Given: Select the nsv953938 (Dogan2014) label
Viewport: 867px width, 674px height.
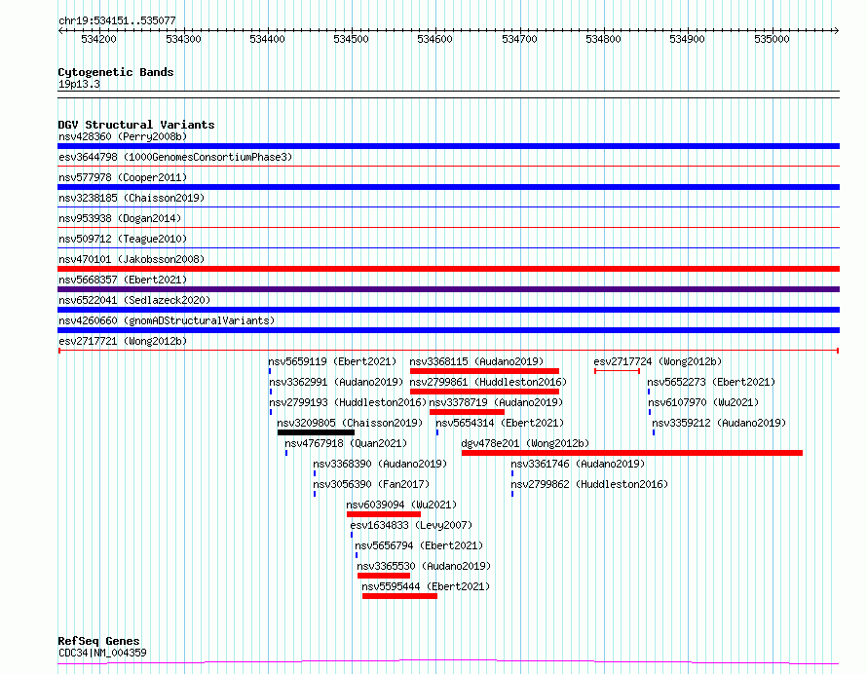Looking at the screenshot, I should 120,218.
